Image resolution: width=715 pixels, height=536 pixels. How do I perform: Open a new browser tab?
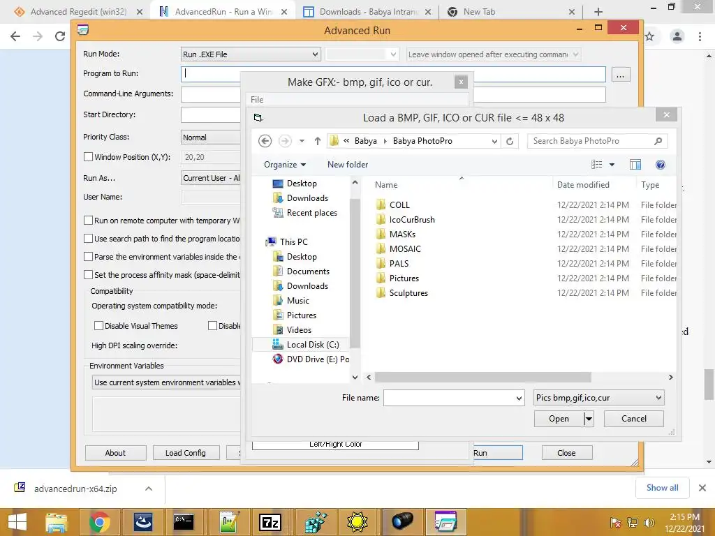point(598,12)
